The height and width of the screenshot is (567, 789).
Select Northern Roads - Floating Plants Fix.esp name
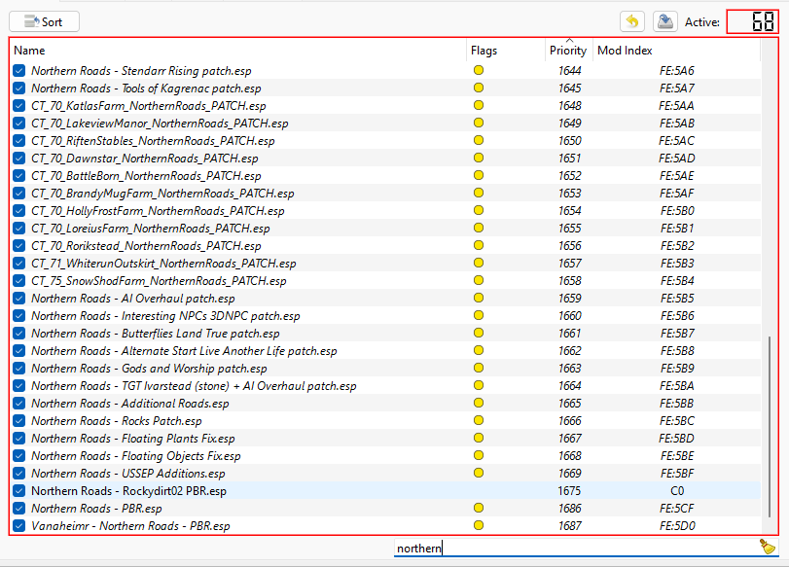coord(133,439)
